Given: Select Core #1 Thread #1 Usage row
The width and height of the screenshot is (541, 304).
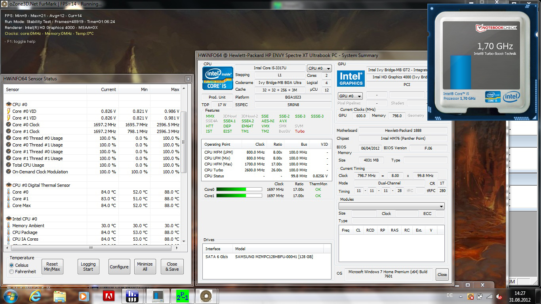Looking at the screenshot, I should (x=93, y=158).
